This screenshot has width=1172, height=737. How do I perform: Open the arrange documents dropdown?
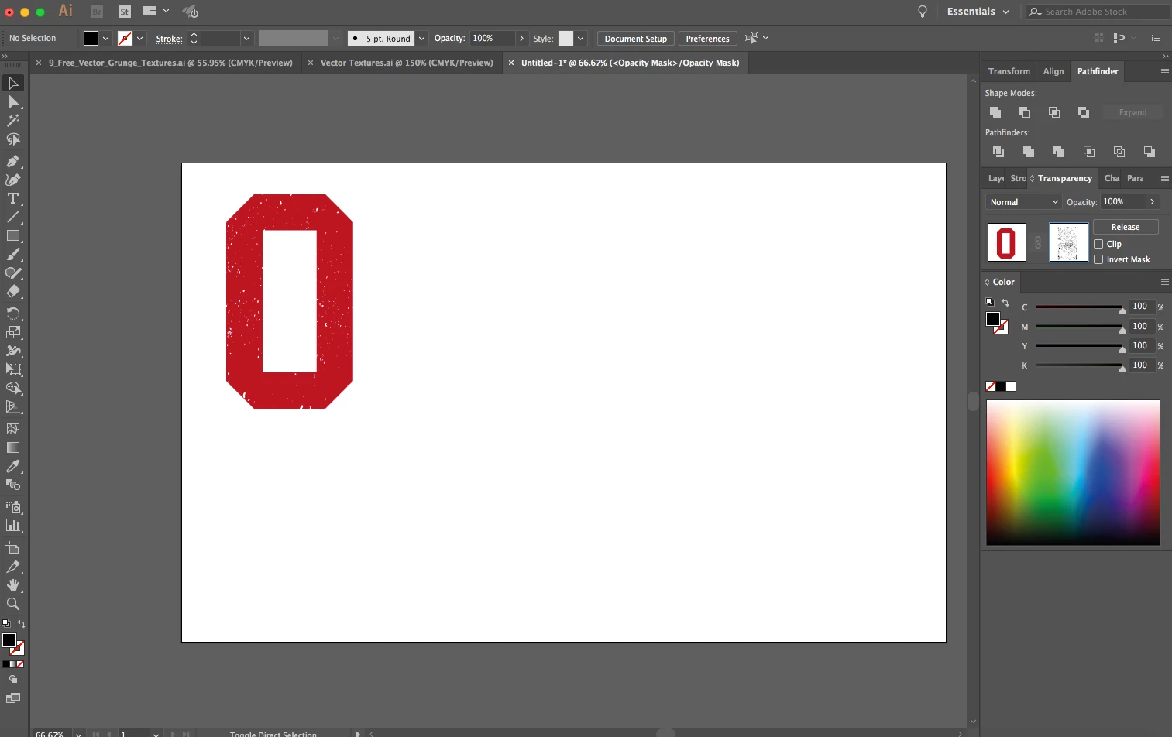tap(156, 12)
